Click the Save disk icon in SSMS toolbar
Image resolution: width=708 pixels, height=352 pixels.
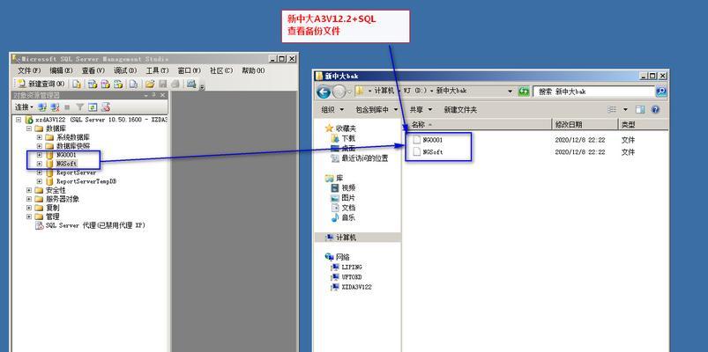(x=163, y=84)
